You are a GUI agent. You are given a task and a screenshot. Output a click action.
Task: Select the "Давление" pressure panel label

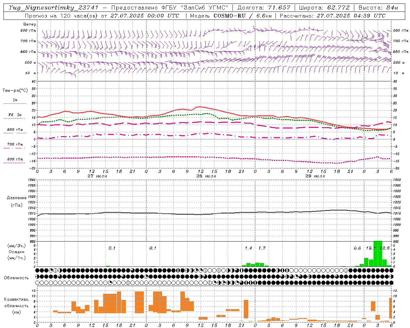17,198
